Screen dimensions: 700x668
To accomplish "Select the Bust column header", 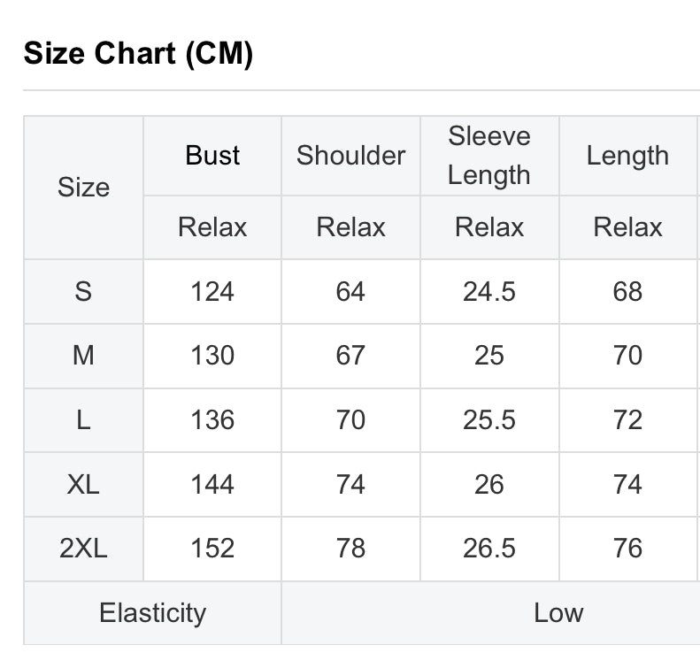I will pyautogui.click(x=212, y=156).
